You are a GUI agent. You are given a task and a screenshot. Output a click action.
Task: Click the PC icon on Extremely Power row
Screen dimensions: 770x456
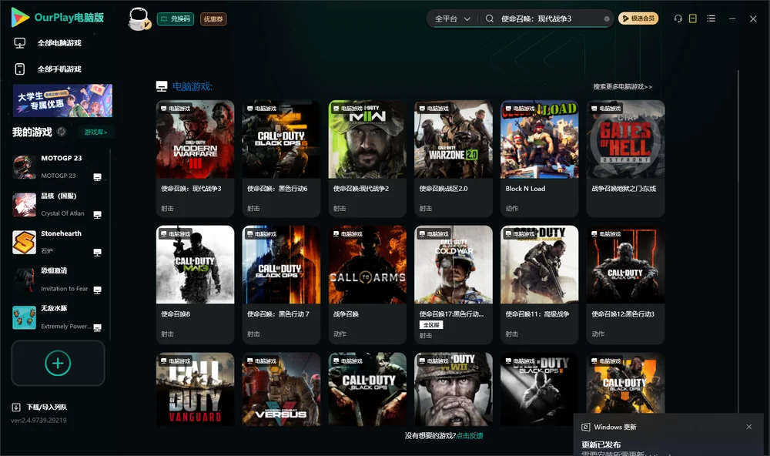click(x=97, y=328)
